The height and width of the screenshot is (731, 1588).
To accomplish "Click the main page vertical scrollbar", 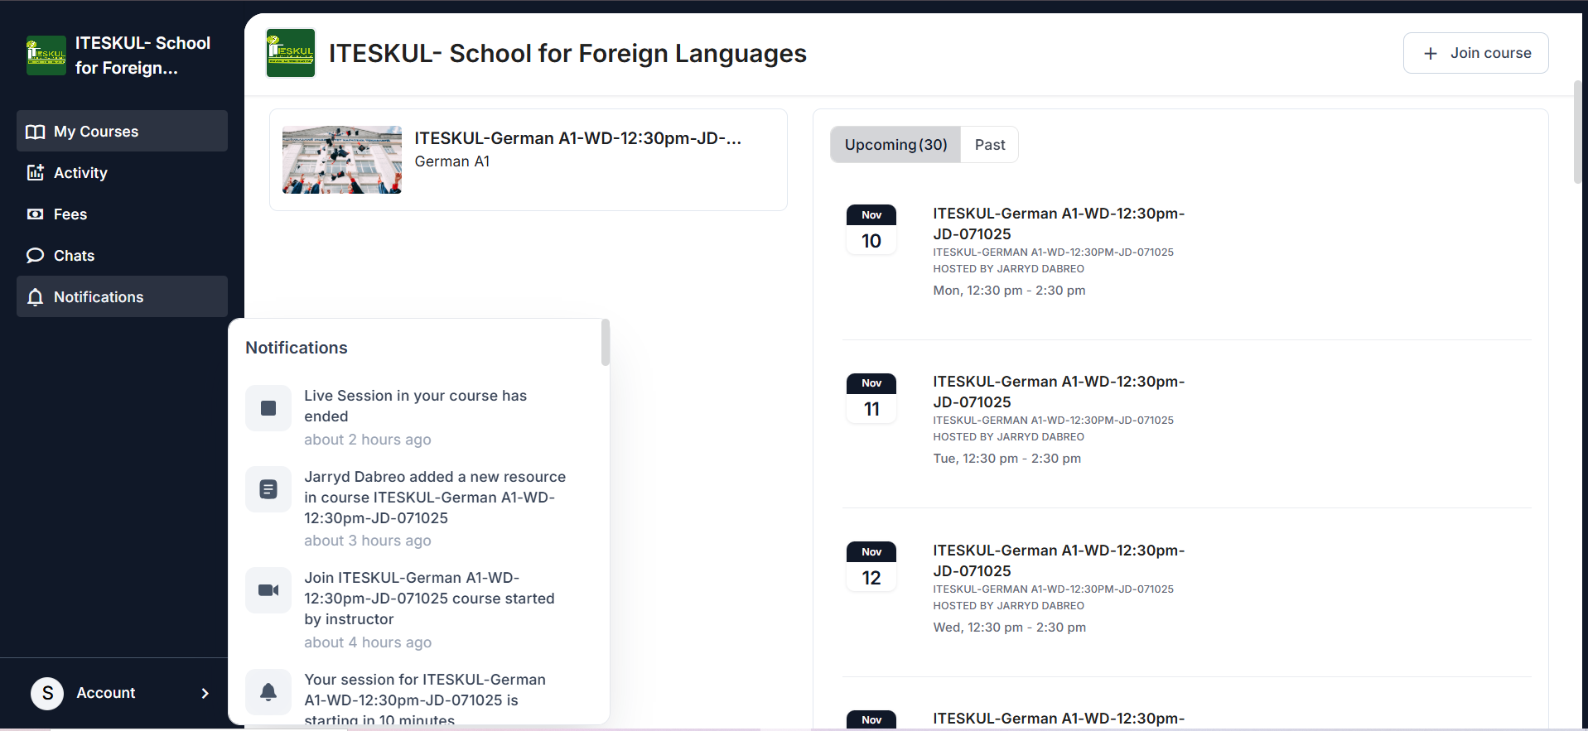I will pyautogui.click(x=1577, y=132).
